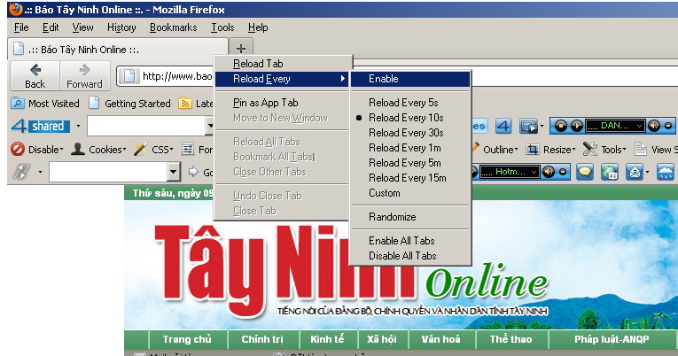Open the History menu
This screenshot has height=356, width=678.
point(121,27)
